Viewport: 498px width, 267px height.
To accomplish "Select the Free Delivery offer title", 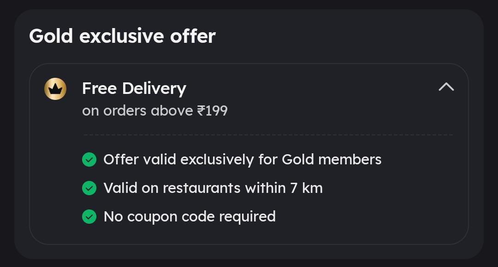I will pyautogui.click(x=134, y=88).
